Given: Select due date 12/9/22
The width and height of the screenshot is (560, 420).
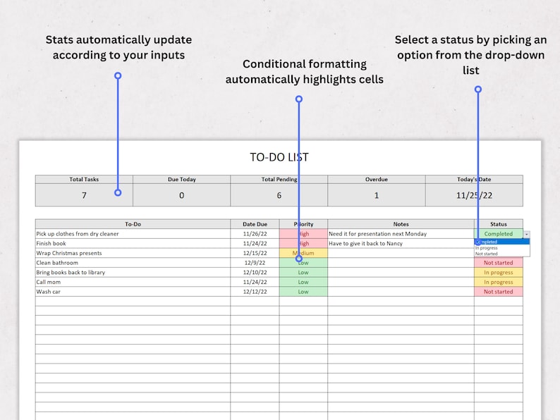Looking at the screenshot, I should pos(255,263).
